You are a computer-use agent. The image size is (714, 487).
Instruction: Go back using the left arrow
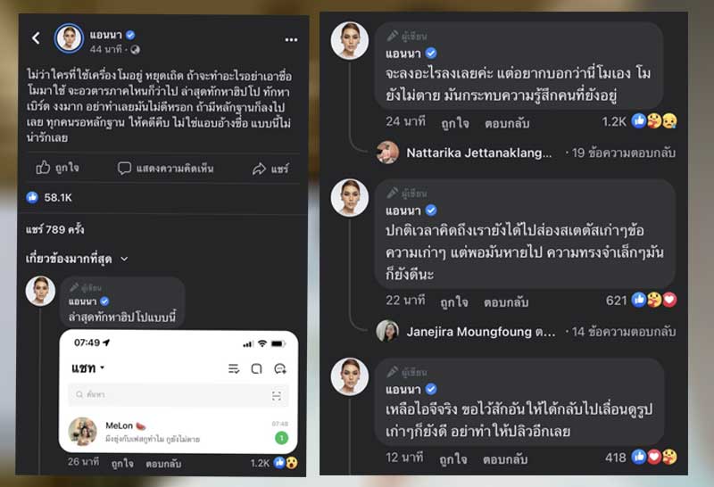pos(37,38)
